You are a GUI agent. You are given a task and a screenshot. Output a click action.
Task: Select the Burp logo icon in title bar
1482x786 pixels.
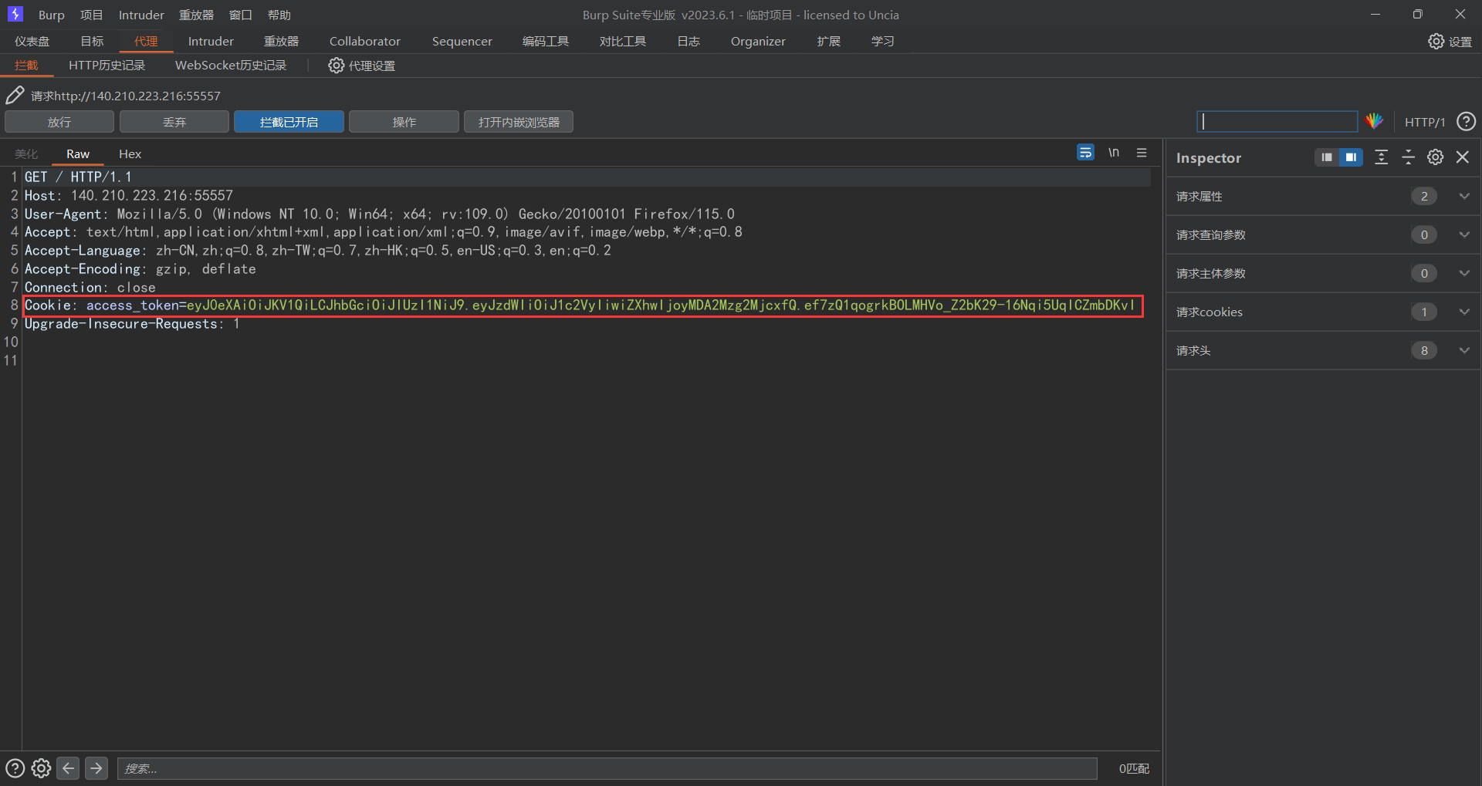15,14
